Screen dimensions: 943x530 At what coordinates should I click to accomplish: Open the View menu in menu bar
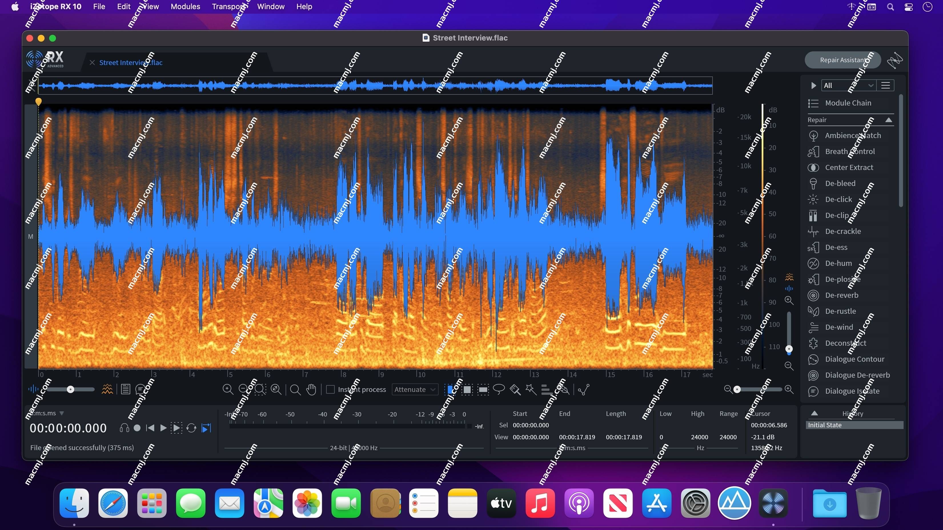[148, 7]
